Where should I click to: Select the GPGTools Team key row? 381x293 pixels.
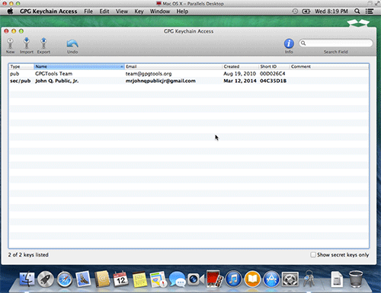189,74
